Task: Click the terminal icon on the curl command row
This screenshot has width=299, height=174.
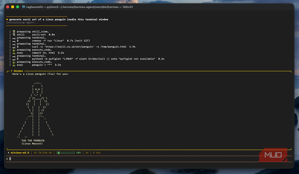Action: pos(14,47)
